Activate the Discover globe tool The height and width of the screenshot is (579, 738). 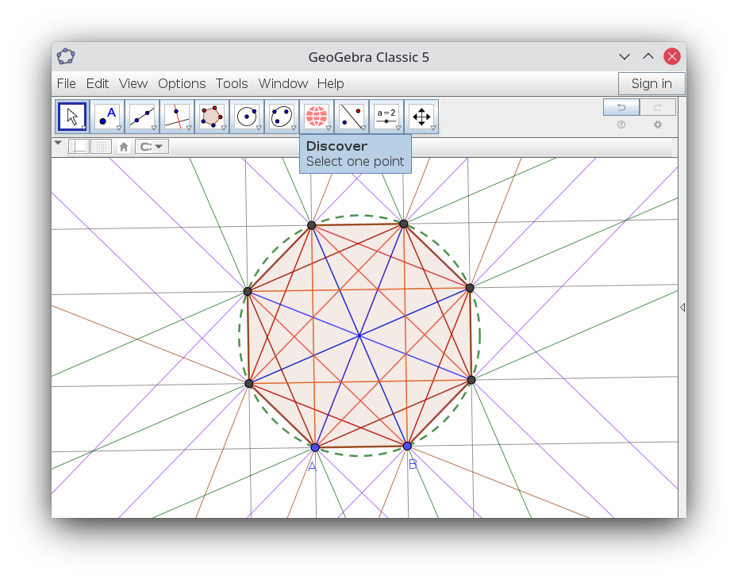click(317, 117)
